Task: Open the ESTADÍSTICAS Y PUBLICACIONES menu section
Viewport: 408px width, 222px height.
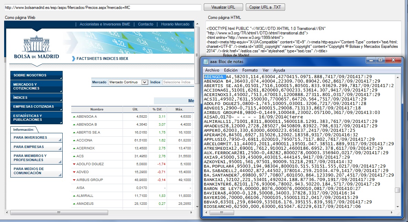Action: pyautogui.click(x=36, y=118)
